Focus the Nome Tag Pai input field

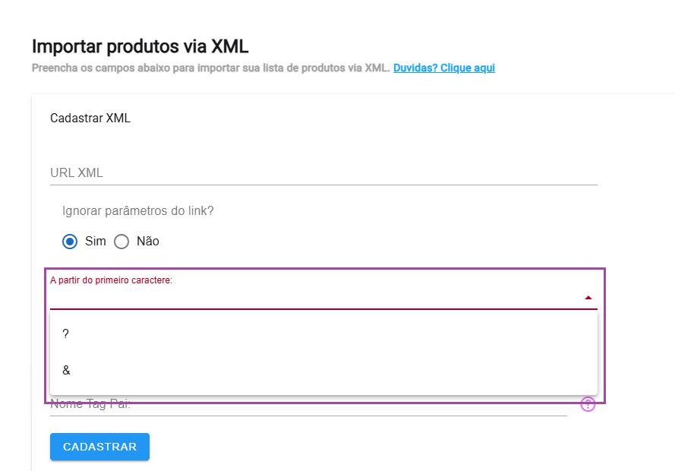click(308, 406)
